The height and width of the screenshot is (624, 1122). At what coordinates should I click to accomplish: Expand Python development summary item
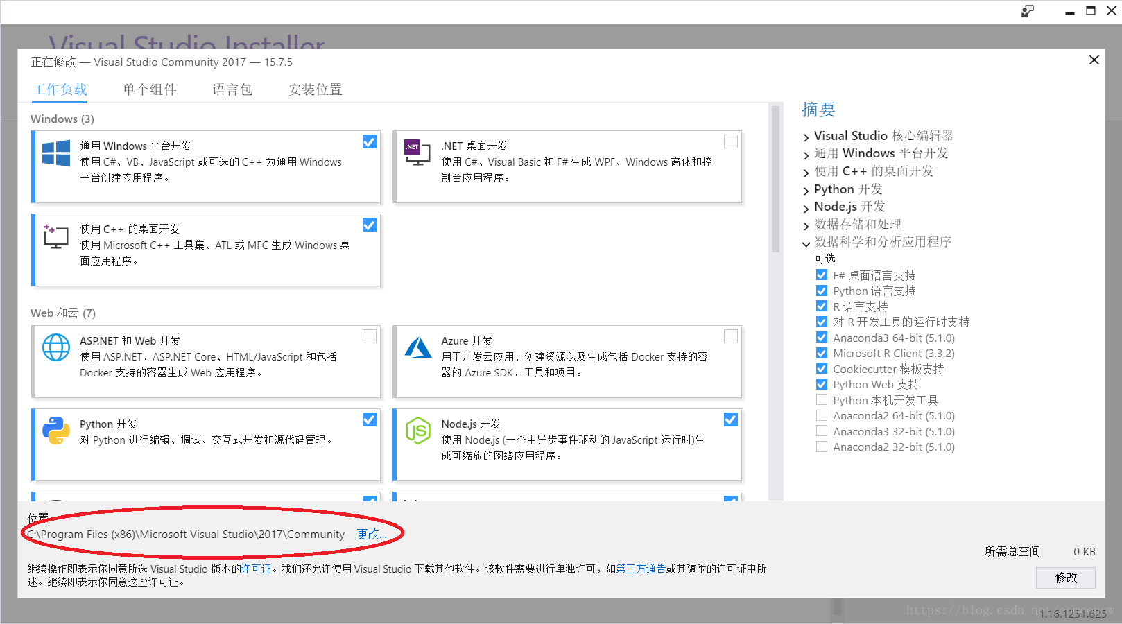[x=806, y=191]
